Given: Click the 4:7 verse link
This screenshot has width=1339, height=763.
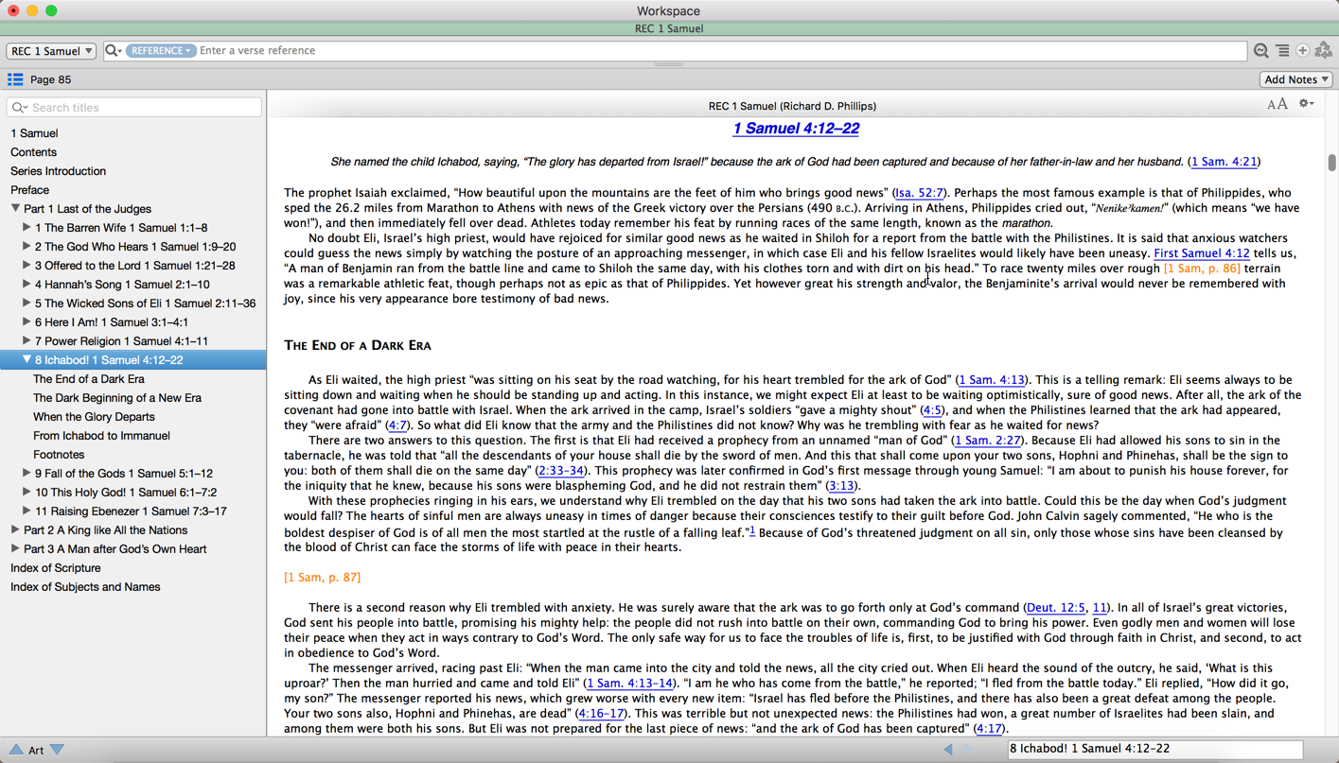Looking at the screenshot, I should pos(397,425).
